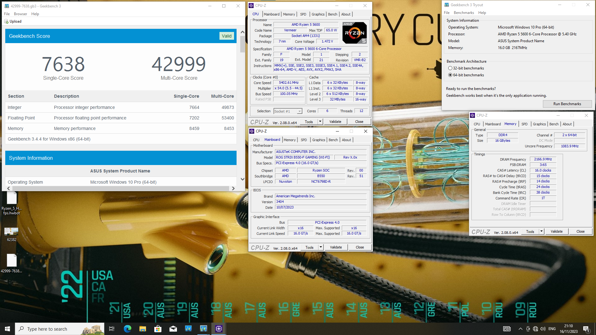Viewport: 596px width, 335px height.
Task: Open File Explorer from the taskbar
Action: (142, 329)
